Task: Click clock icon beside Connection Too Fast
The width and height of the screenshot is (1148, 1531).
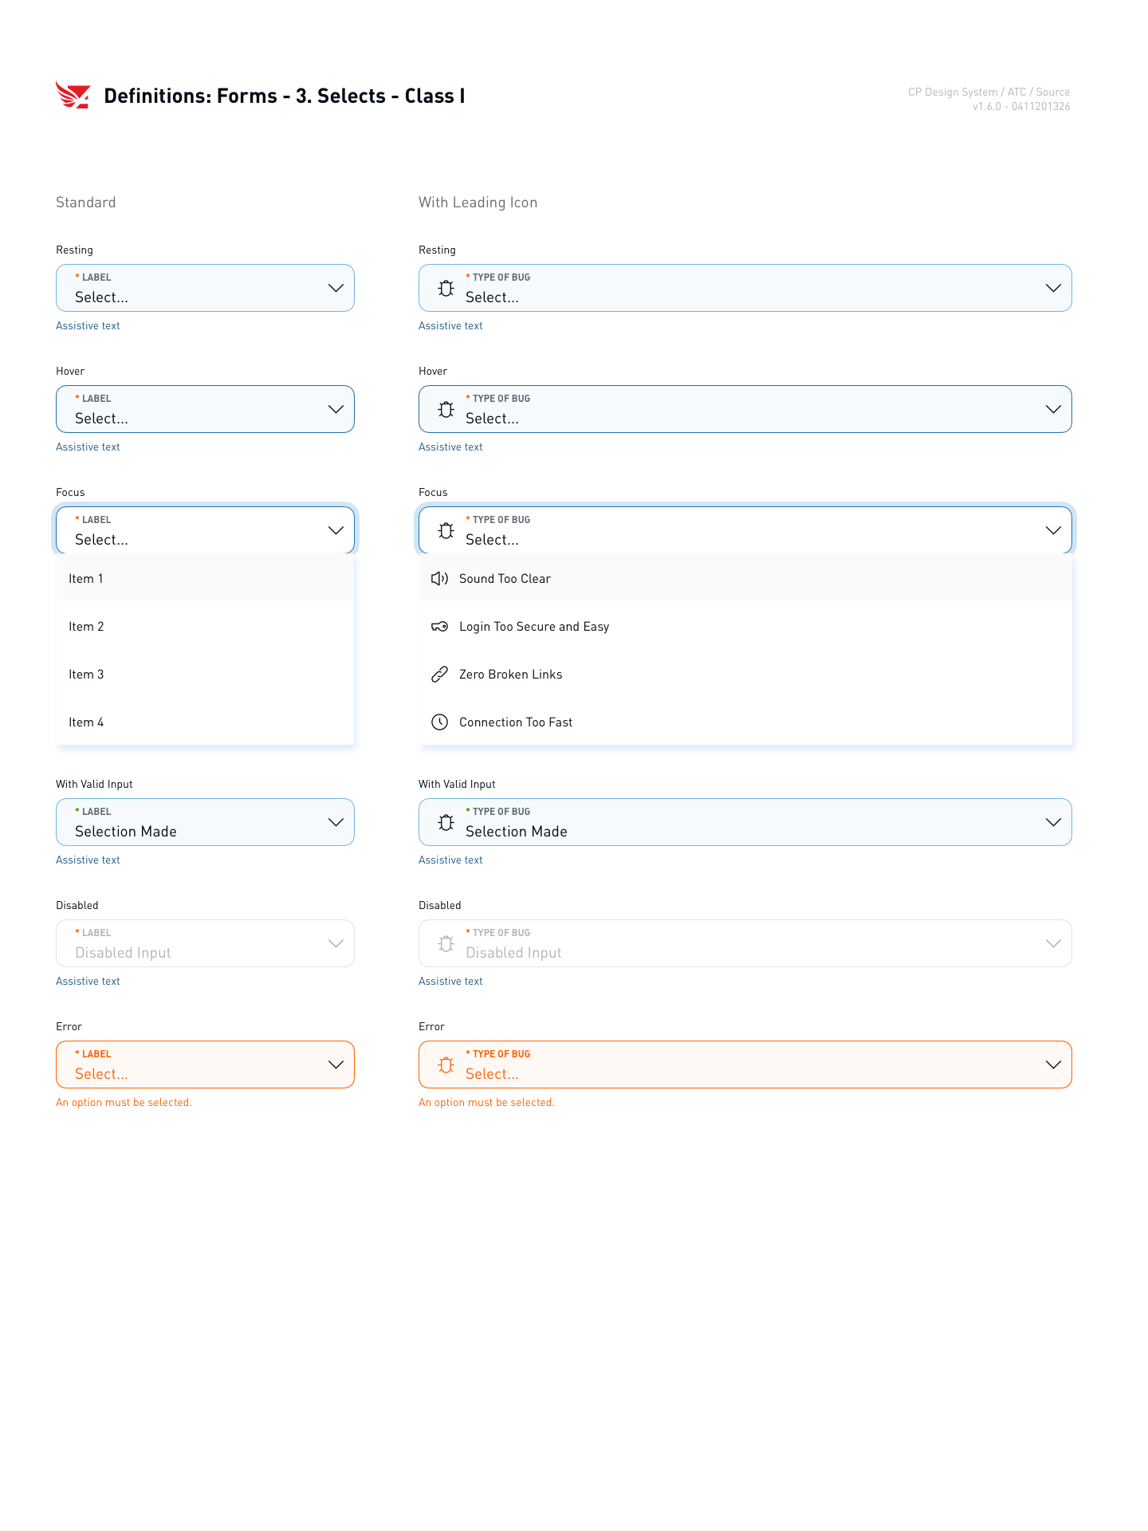Action: (439, 722)
